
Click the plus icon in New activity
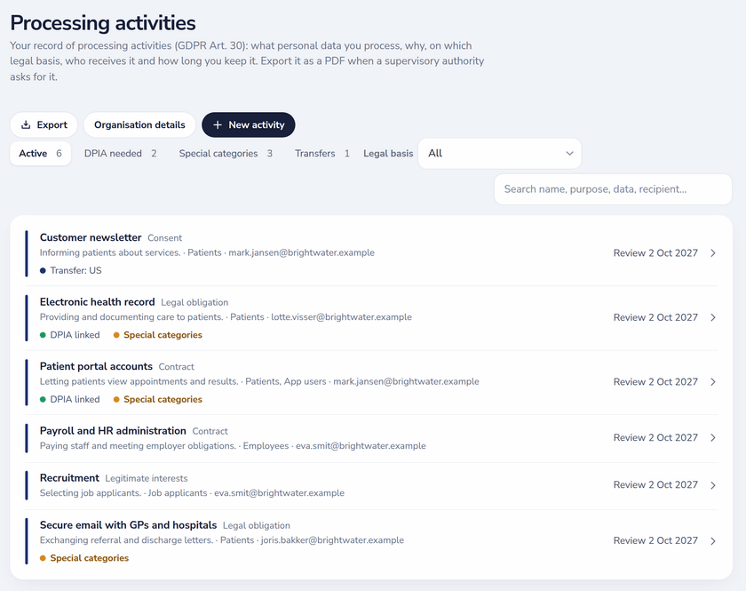218,124
